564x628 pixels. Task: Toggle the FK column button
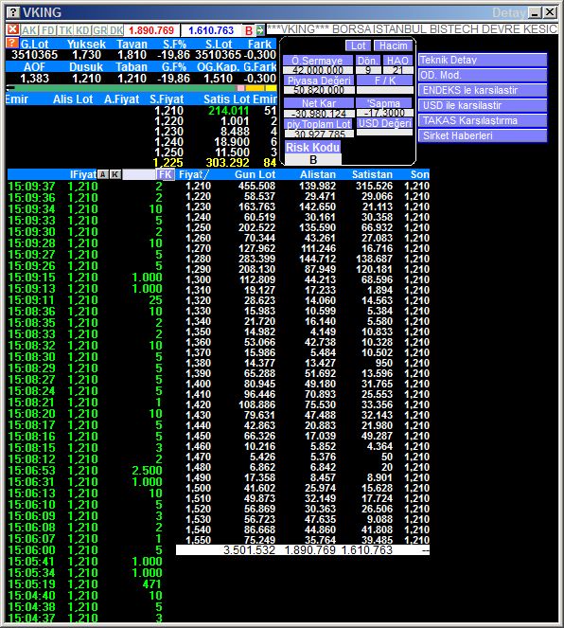tap(166, 174)
